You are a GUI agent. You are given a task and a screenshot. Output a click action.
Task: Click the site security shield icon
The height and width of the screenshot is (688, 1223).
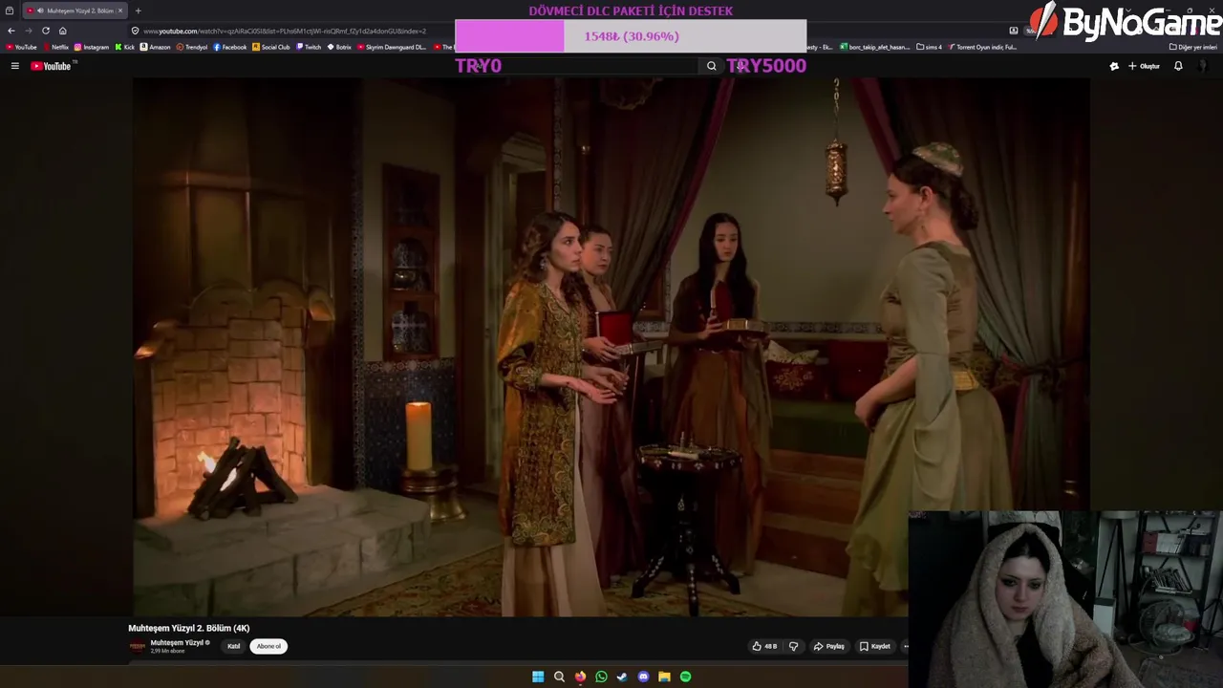(x=135, y=31)
